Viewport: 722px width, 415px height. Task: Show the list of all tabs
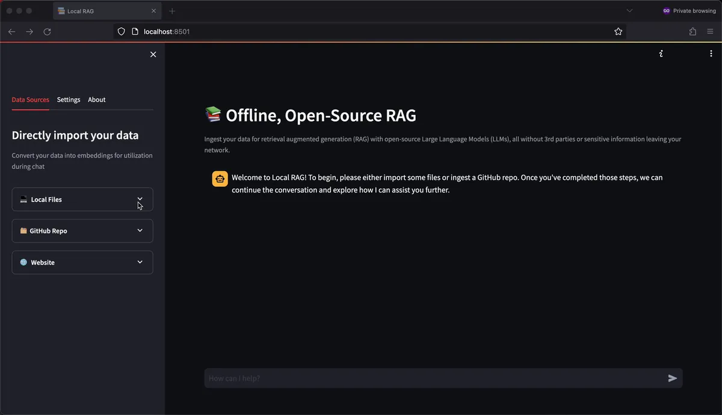[x=629, y=11]
